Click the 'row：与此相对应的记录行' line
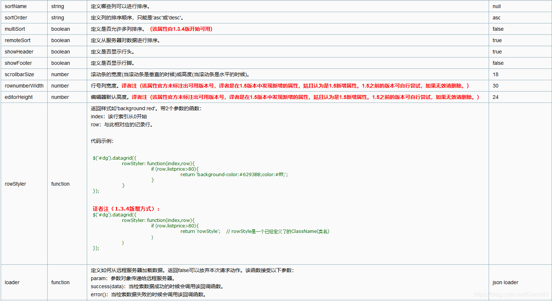Viewport: 552px width, 301px height. coord(122,125)
